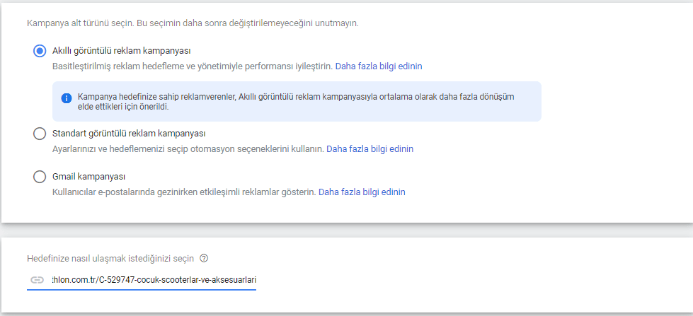The width and height of the screenshot is (693, 316).
Task: Click into the website URL input field
Action: [x=154, y=280]
